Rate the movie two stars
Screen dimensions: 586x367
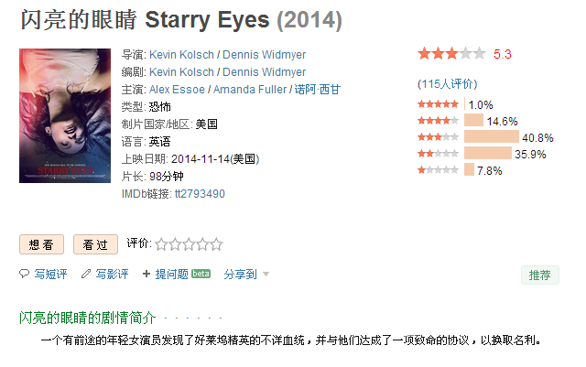point(175,244)
